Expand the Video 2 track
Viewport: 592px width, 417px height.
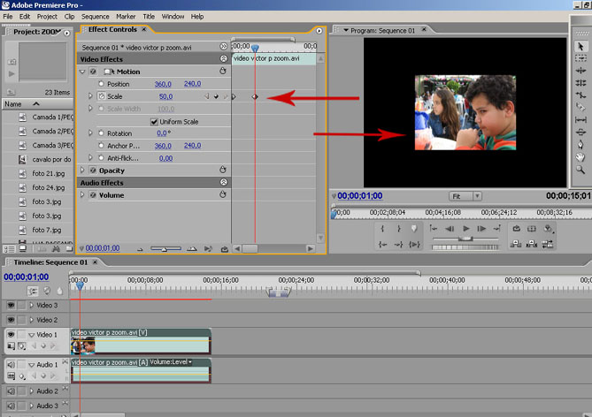pos(31,320)
